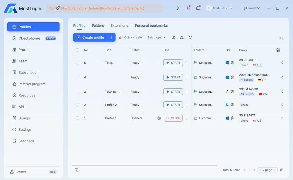Check the checkbox next to profile TinaL
The width and height of the screenshot is (293, 180).
point(77,62)
